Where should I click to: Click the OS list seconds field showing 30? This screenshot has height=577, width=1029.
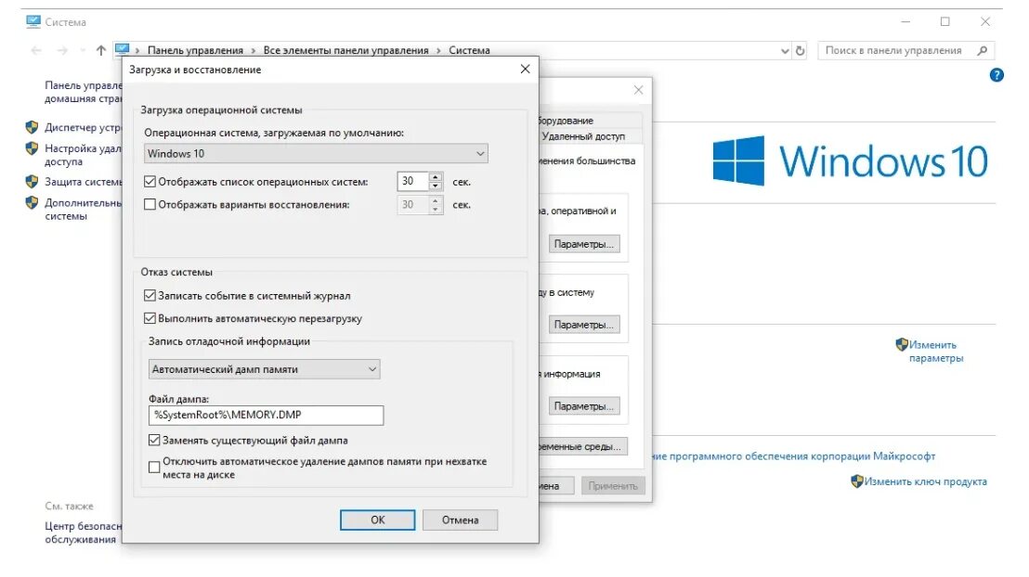coord(412,181)
